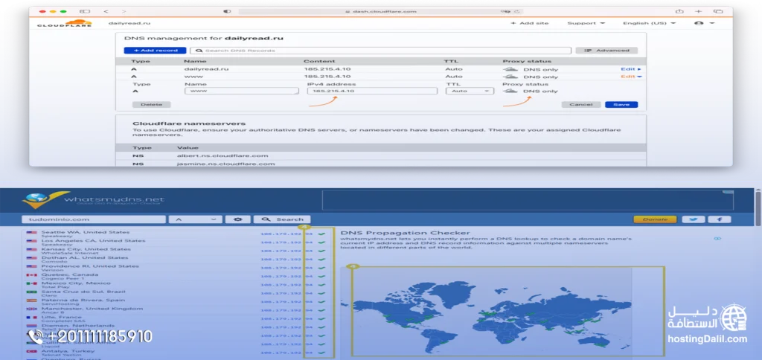Click the Safari address bar dash.cloudflare.com
Screen dimensions: 762x360
click(380, 11)
